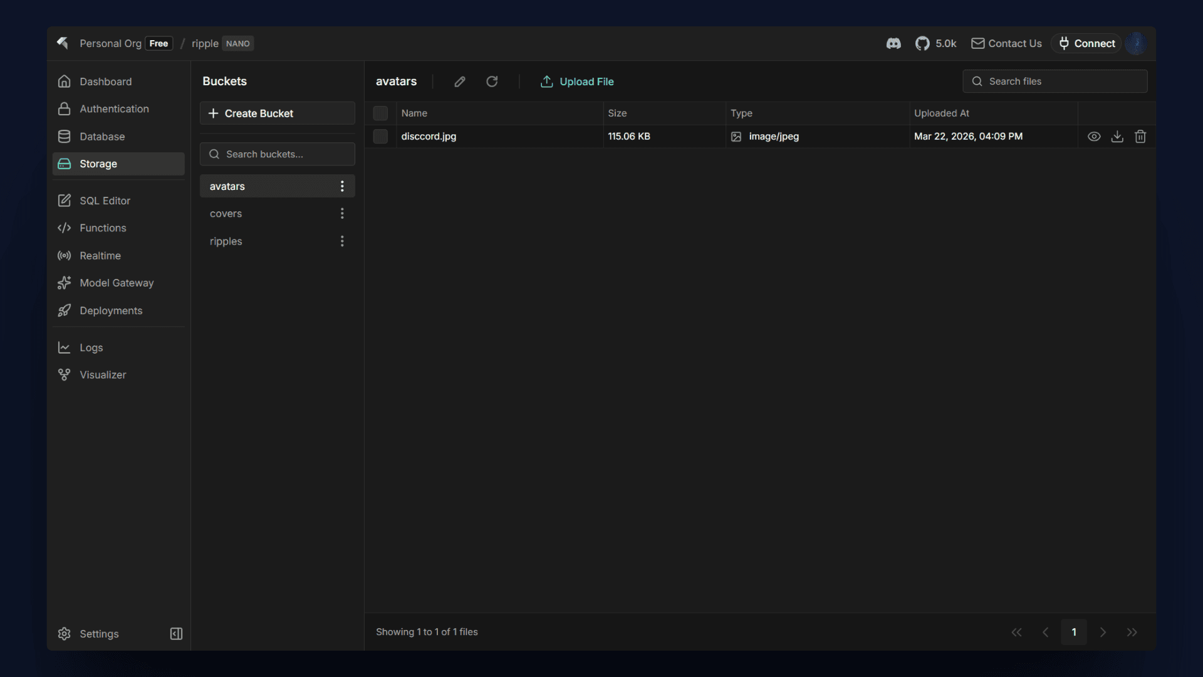This screenshot has width=1203, height=677.
Task: Click the user avatar in header
Action: tap(1136, 43)
